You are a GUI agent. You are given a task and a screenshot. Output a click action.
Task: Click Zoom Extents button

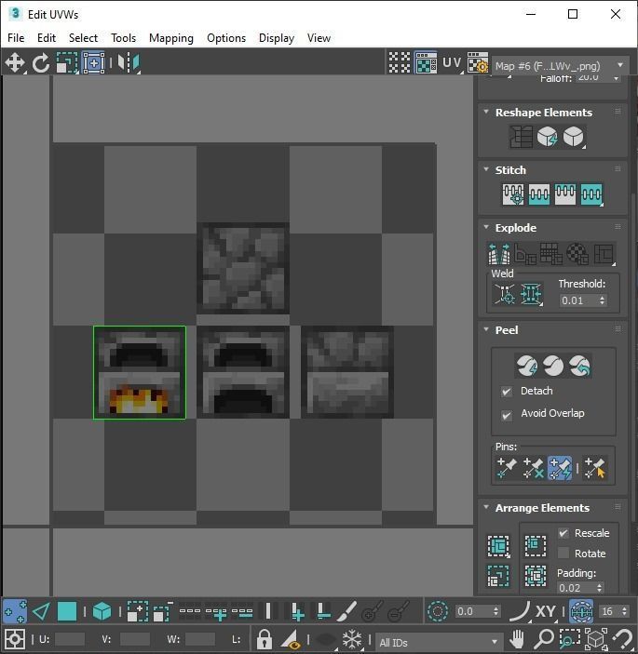point(596,639)
